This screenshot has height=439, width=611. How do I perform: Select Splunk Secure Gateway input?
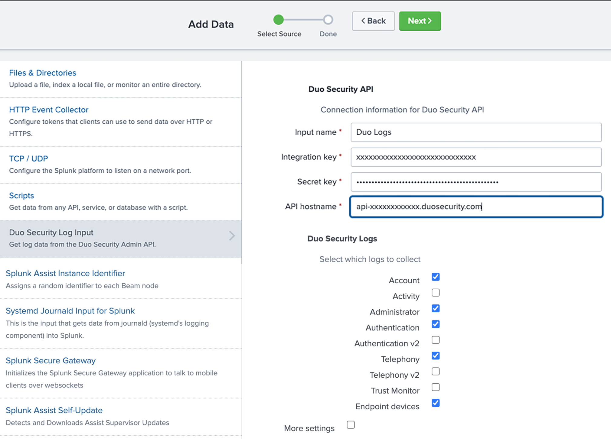pos(51,360)
